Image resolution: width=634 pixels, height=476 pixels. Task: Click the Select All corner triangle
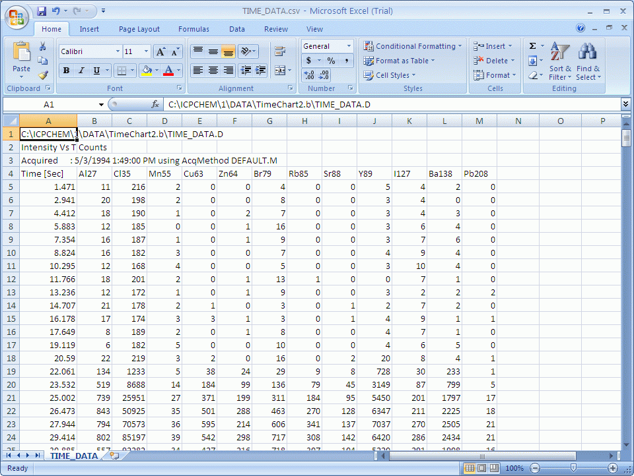click(x=11, y=121)
